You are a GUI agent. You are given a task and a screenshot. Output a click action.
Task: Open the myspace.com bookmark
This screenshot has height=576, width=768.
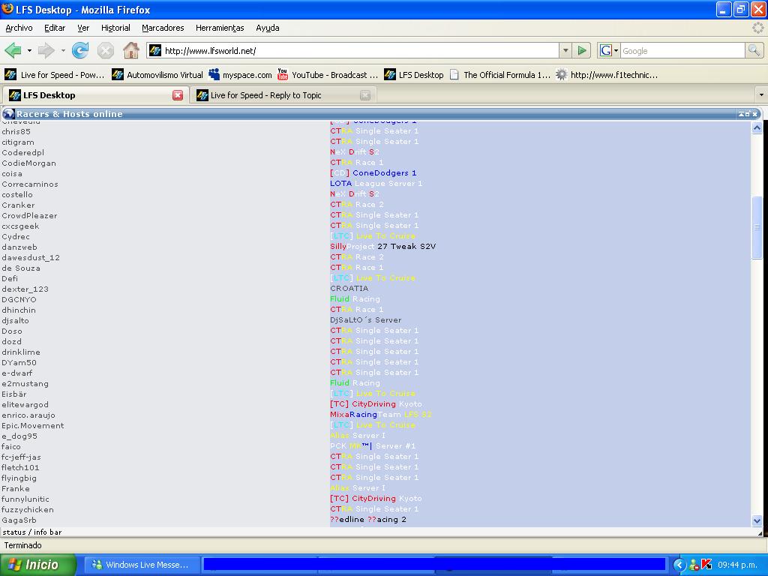pos(240,75)
